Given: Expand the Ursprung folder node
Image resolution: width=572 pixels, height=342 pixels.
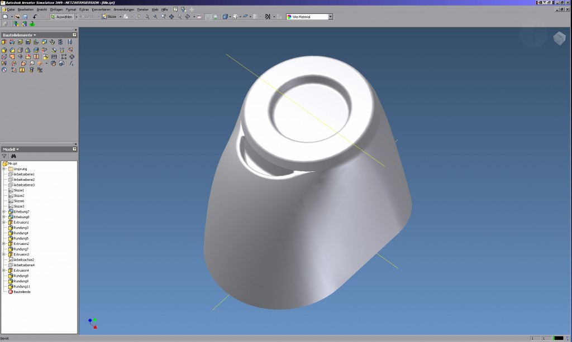Looking at the screenshot, I should coord(4,169).
